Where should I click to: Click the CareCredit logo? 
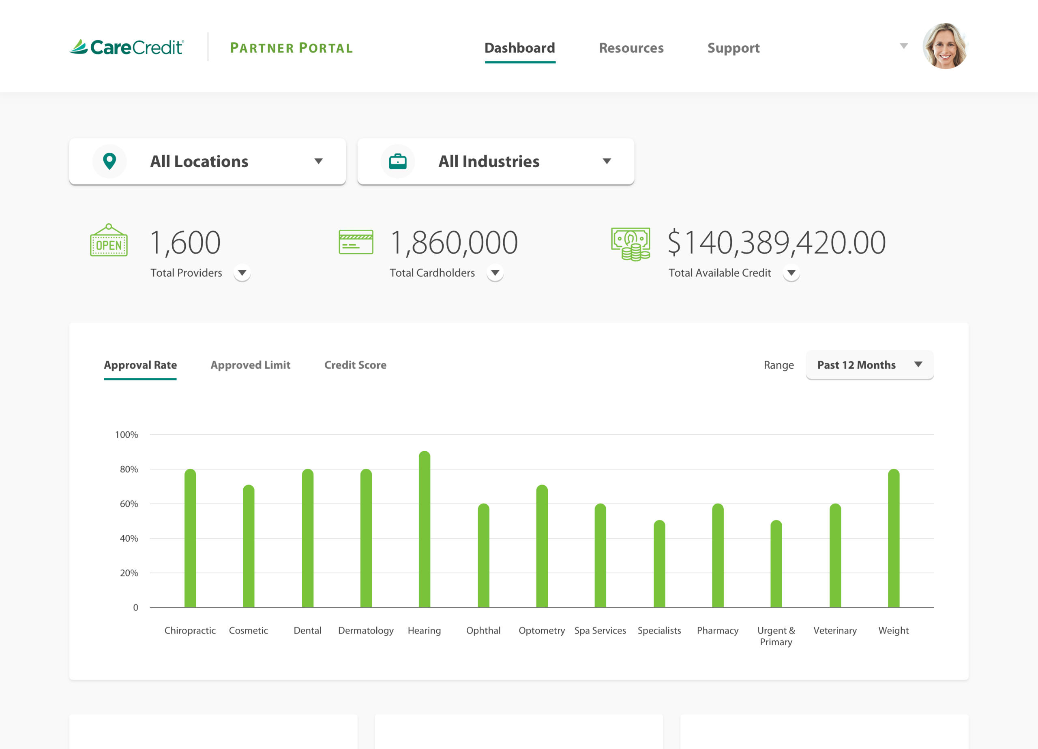127,47
